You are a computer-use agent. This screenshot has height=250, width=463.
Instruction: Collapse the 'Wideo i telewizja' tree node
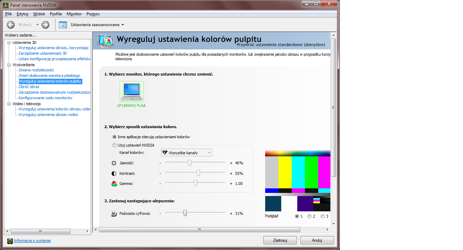pos(9,104)
